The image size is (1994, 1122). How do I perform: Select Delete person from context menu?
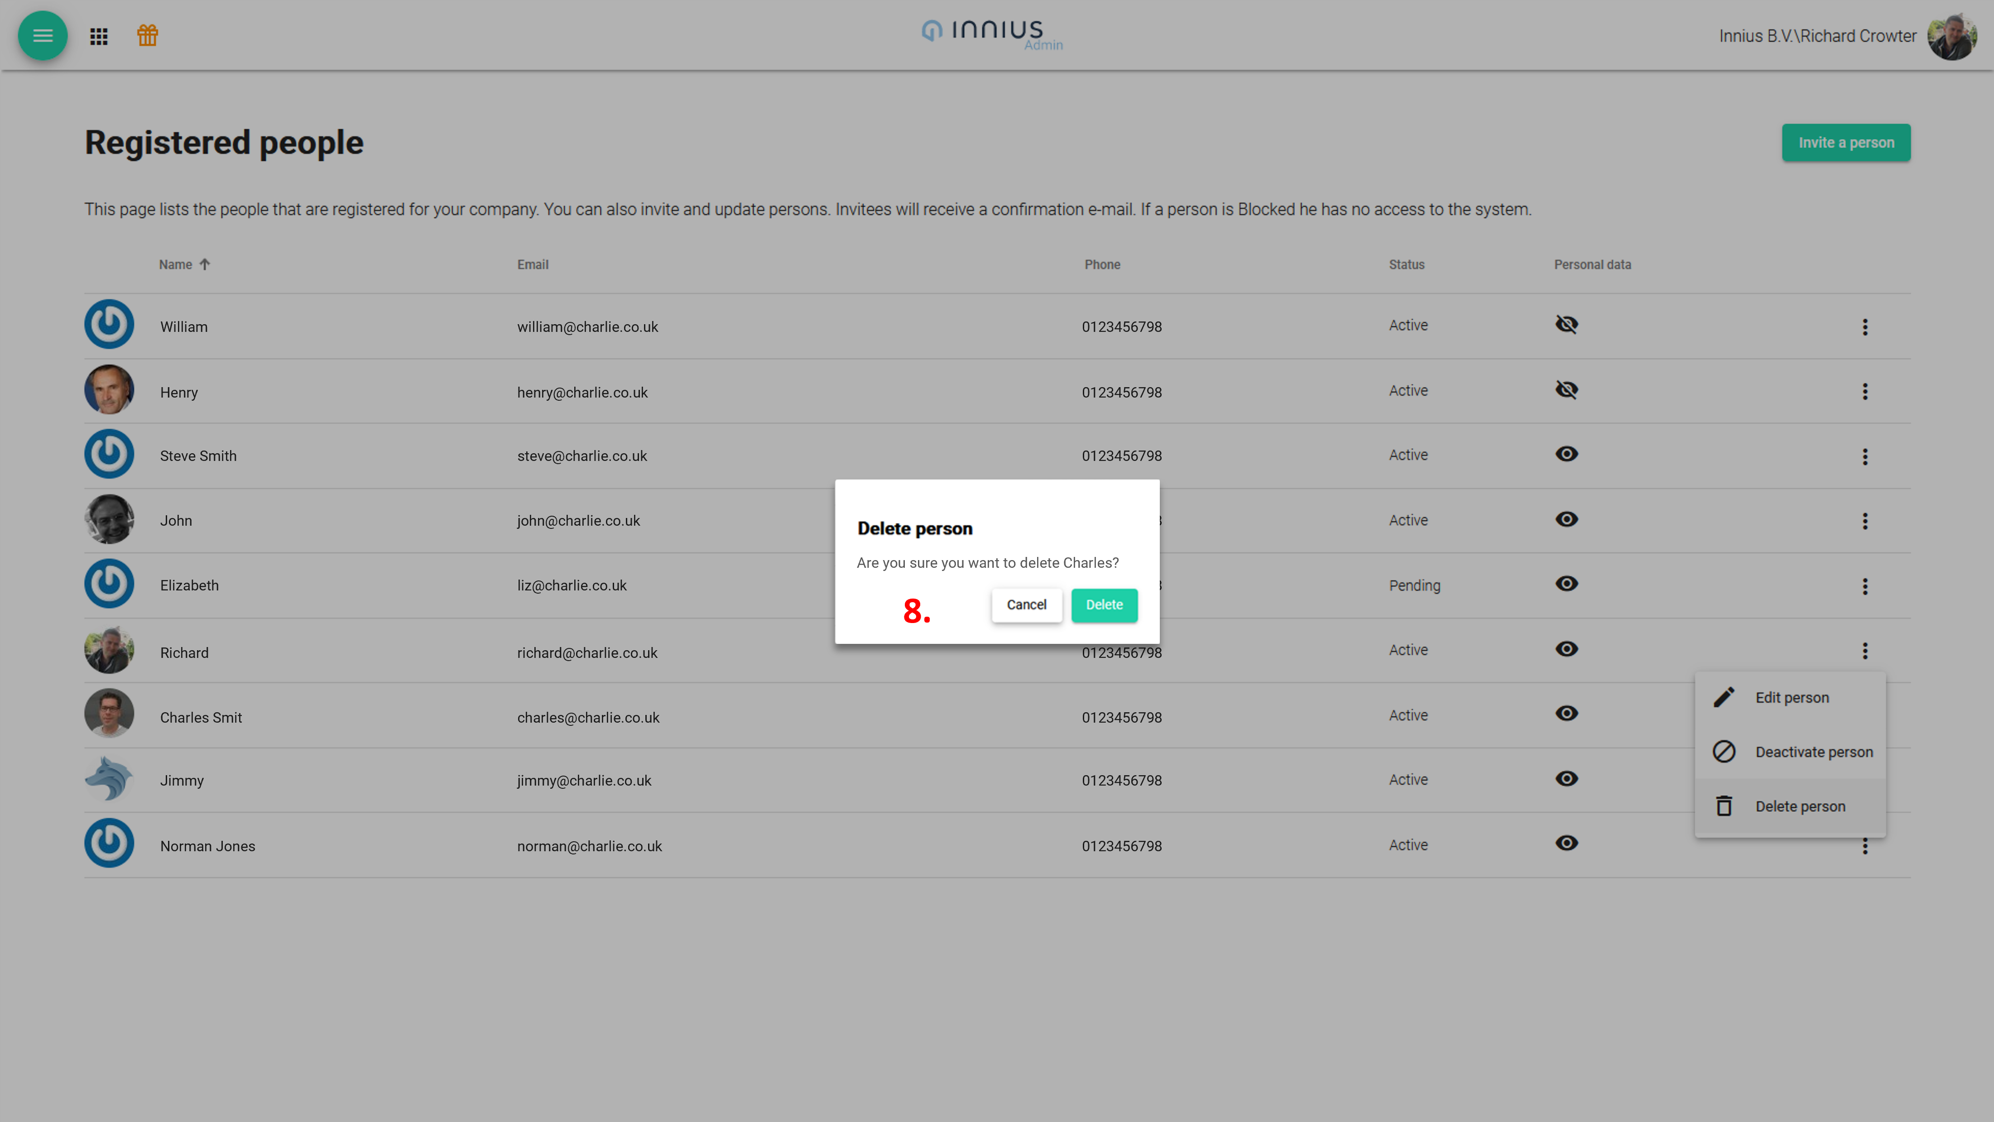click(1800, 806)
